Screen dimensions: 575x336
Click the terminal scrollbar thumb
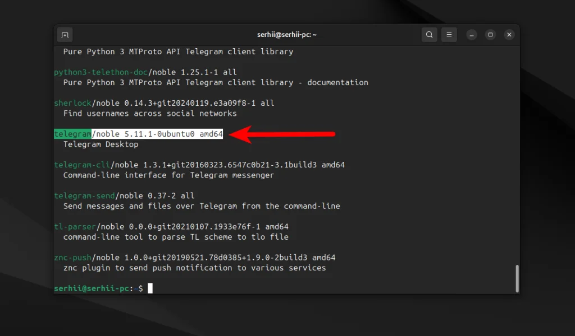click(x=517, y=278)
